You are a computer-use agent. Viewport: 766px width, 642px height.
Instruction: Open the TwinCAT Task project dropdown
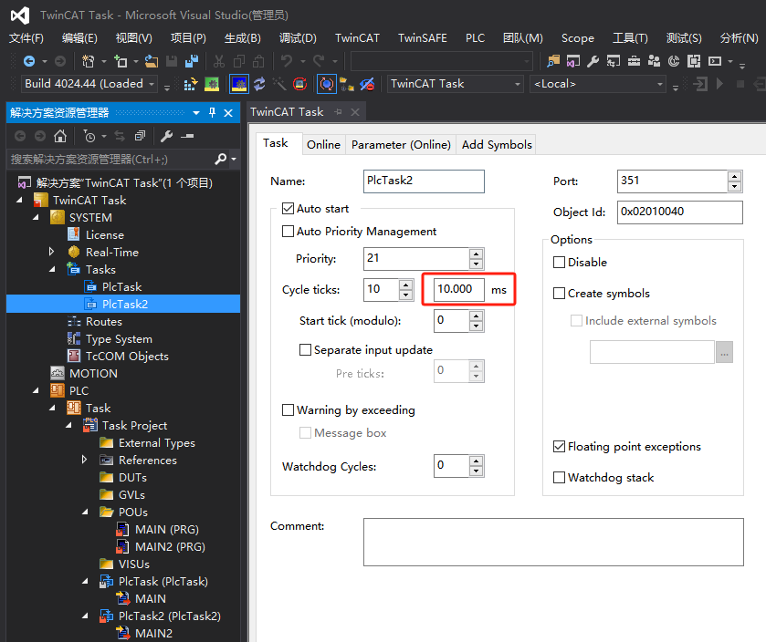coord(518,85)
